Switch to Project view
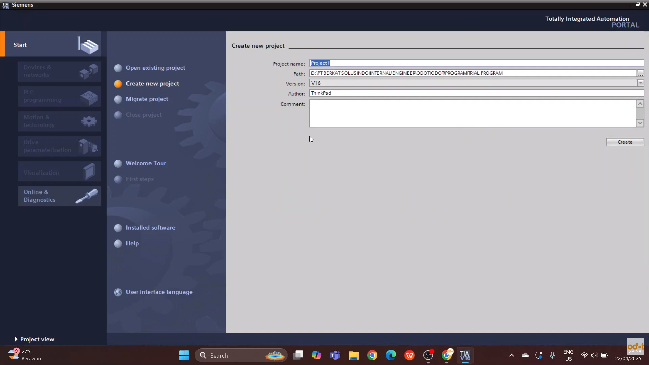649x365 pixels. 34,339
